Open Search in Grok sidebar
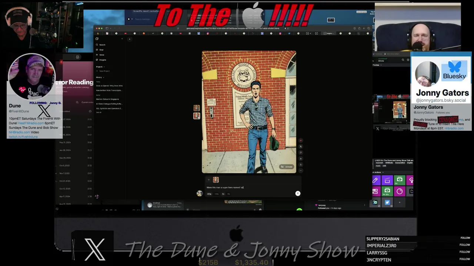Image resolution: width=474 pixels, height=266 pixels. [100, 45]
